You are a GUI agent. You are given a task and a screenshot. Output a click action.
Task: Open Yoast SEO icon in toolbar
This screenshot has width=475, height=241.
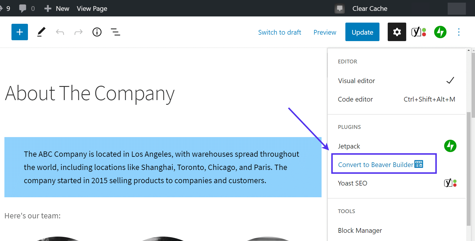tap(419, 32)
